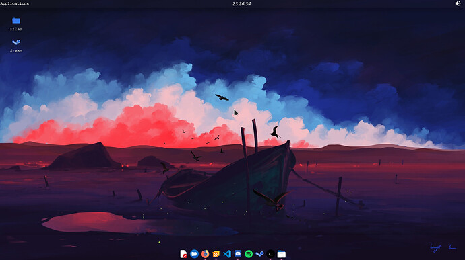Image resolution: width=465 pixels, height=260 pixels.
Task: Open the white folder window dock icon
Action: click(x=282, y=254)
